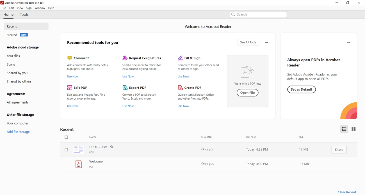Image resolution: width=365 pixels, height=195 pixels.
Task: Click the Set as Default button
Action: point(301,89)
